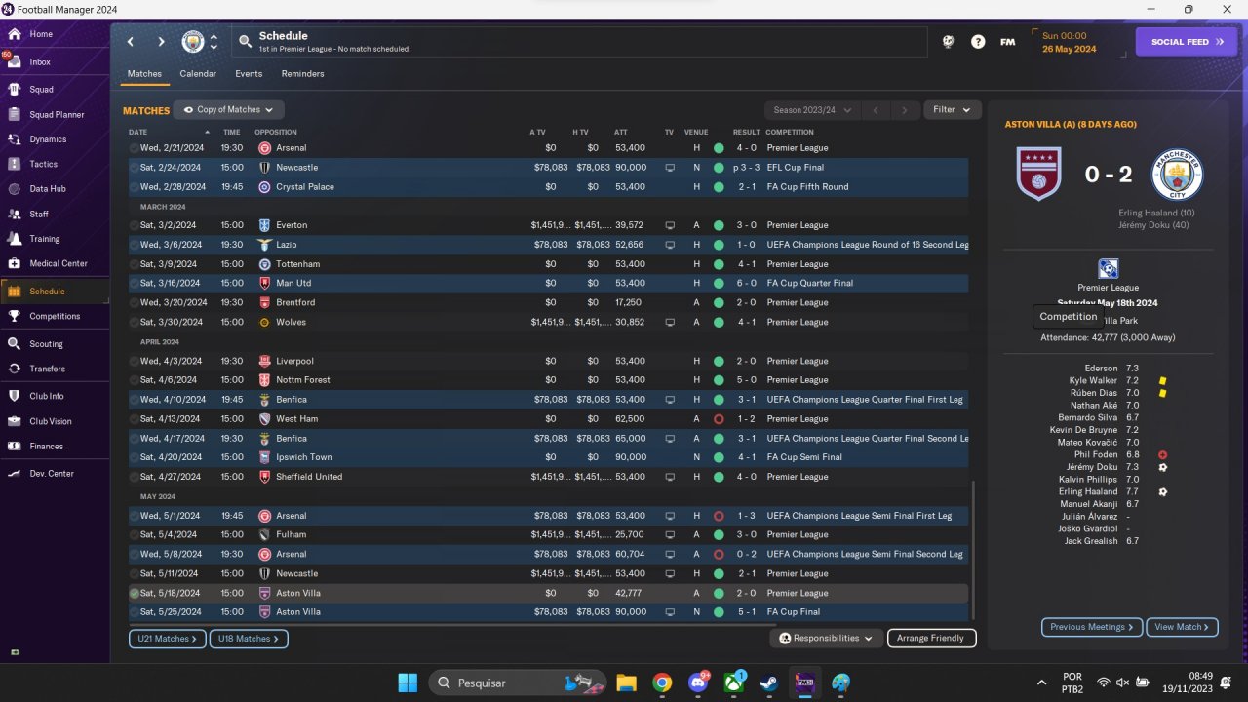Open the Finances section
Image resolution: width=1248 pixels, height=702 pixels.
(46, 447)
